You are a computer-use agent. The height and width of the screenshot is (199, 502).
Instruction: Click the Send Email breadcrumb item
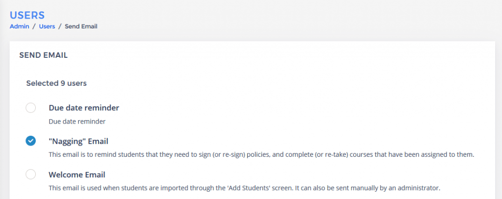tap(81, 26)
